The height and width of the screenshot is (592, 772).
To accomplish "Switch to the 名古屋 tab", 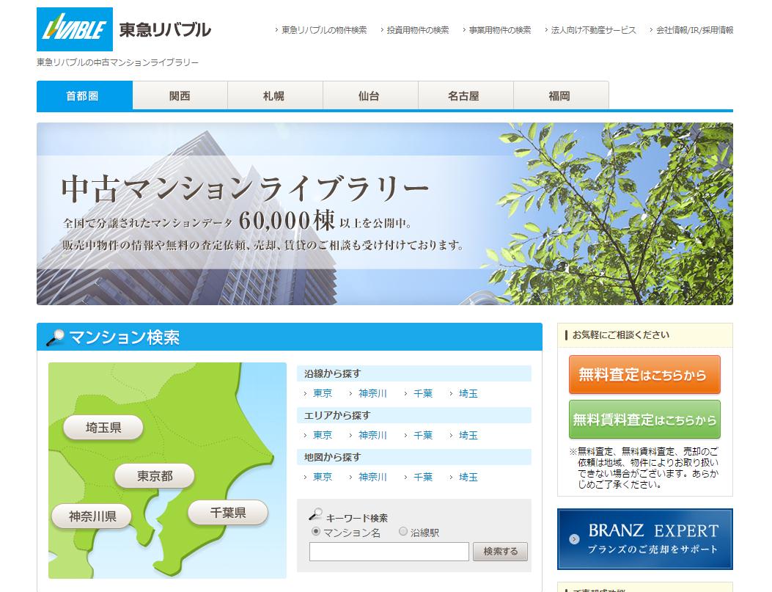I will [x=466, y=95].
